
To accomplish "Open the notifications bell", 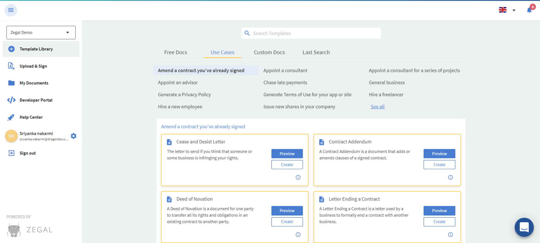I will pos(529,10).
